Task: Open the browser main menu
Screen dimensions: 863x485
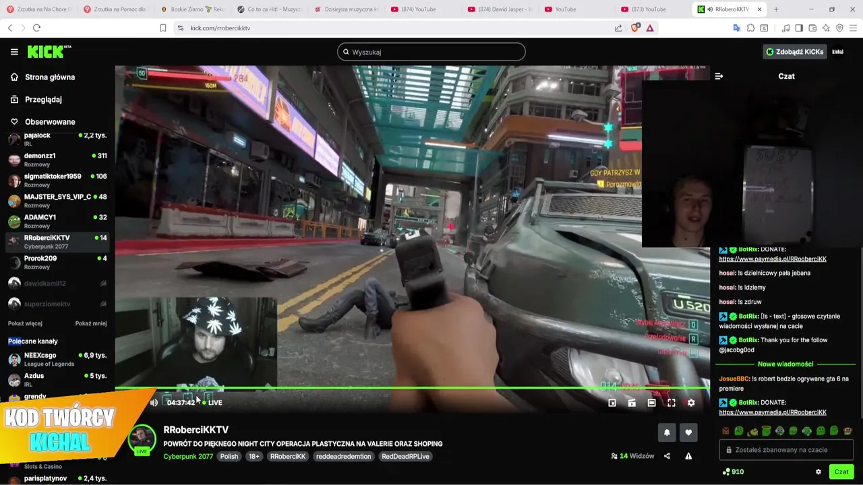Action: click(853, 28)
